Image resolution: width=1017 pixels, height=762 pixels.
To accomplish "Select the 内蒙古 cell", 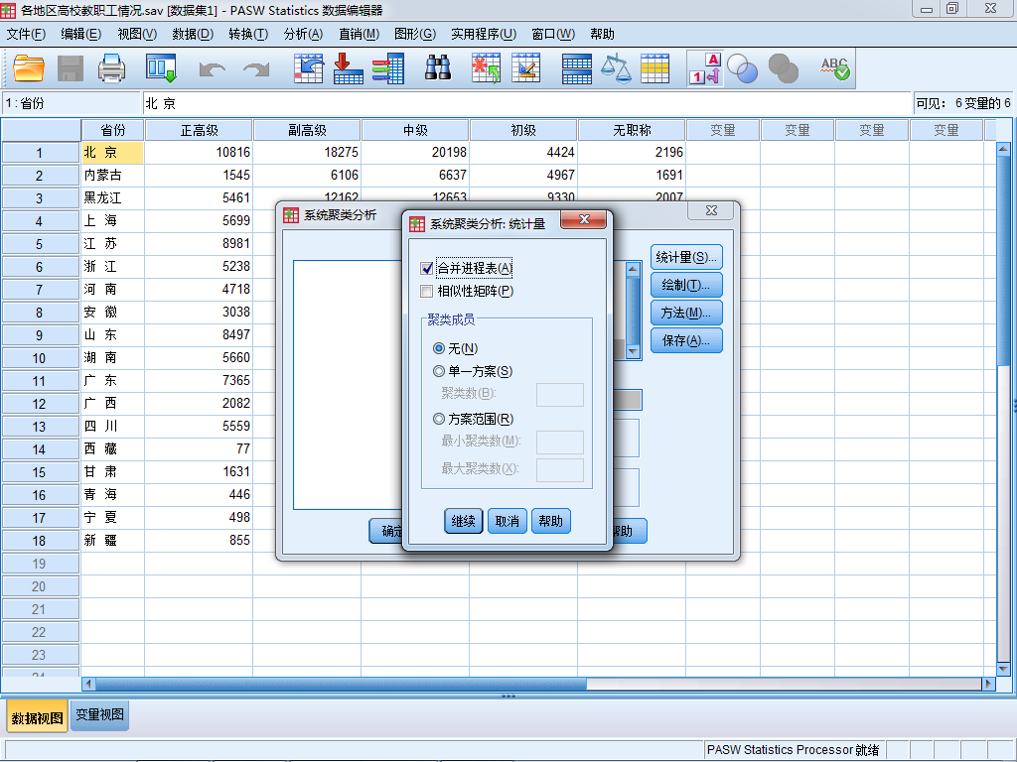I will click(x=112, y=175).
